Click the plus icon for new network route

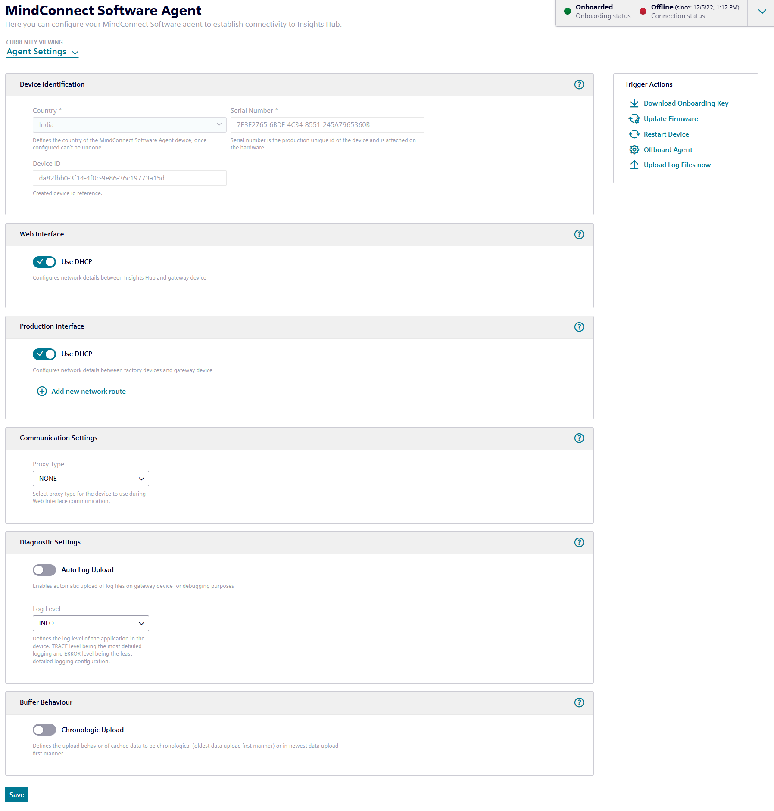[42, 391]
